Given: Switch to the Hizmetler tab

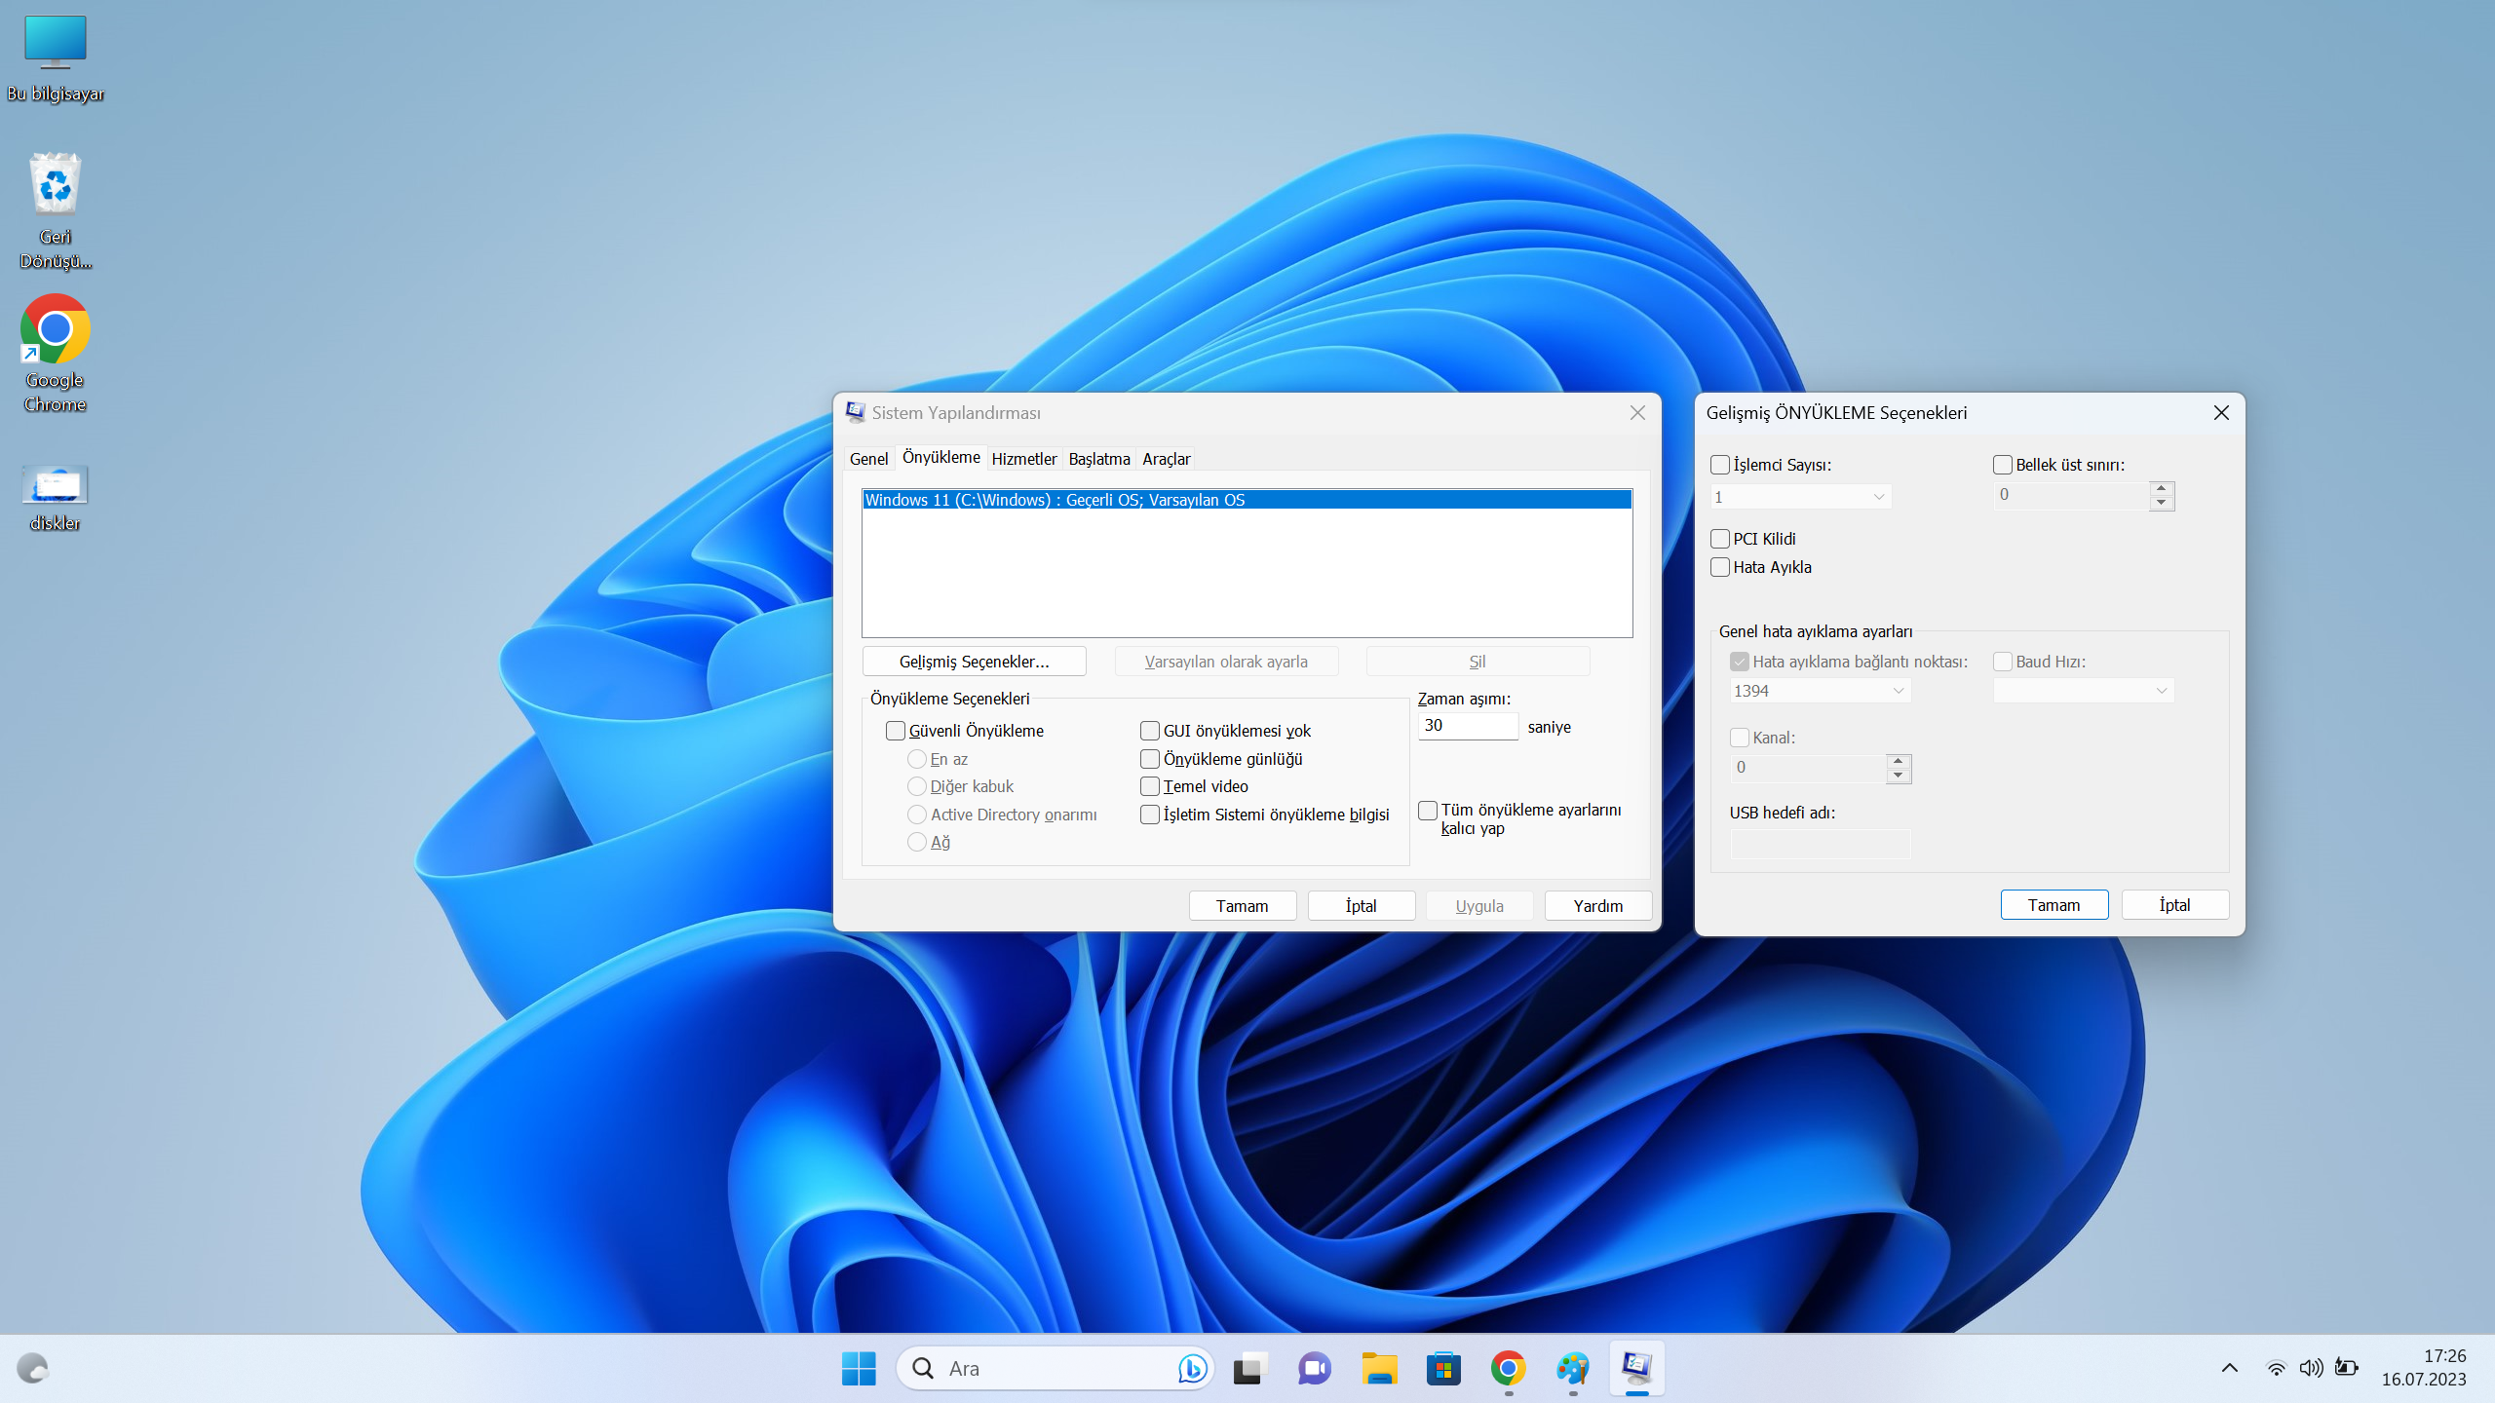Looking at the screenshot, I should [1023, 459].
